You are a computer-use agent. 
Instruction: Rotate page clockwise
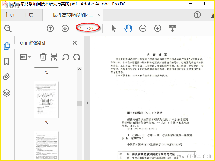pyautogui.click(x=77, y=57)
